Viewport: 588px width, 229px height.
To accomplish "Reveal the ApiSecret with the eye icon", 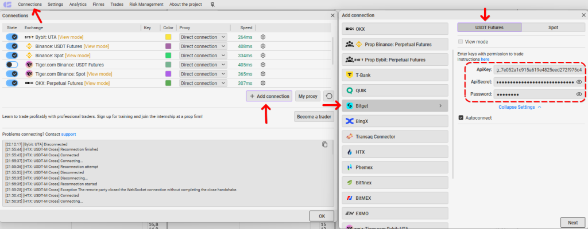I will coord(579,82).
